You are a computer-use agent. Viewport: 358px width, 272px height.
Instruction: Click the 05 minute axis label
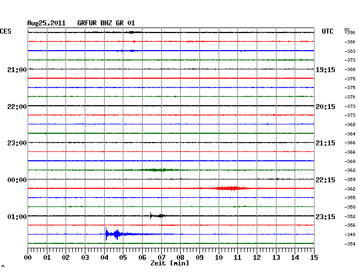[x=123, y=258]
